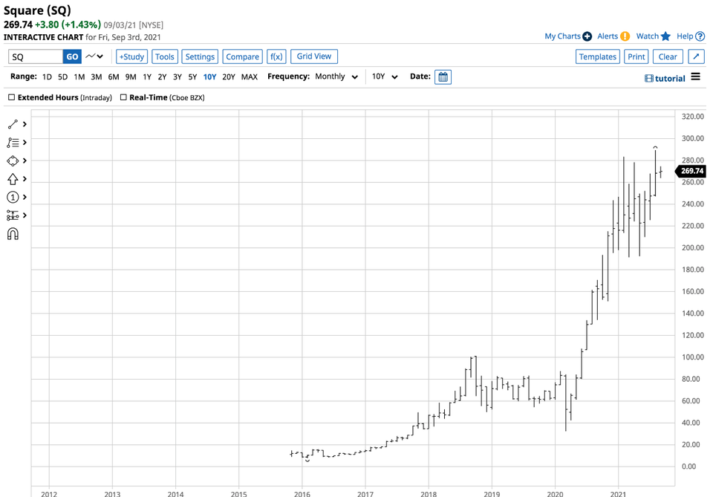Click the star icon next to Watch
The image size is (713, 497).
click(665, 36)
